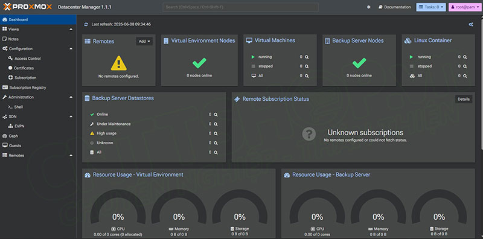Open the Documentation link

tap(395, 7)
